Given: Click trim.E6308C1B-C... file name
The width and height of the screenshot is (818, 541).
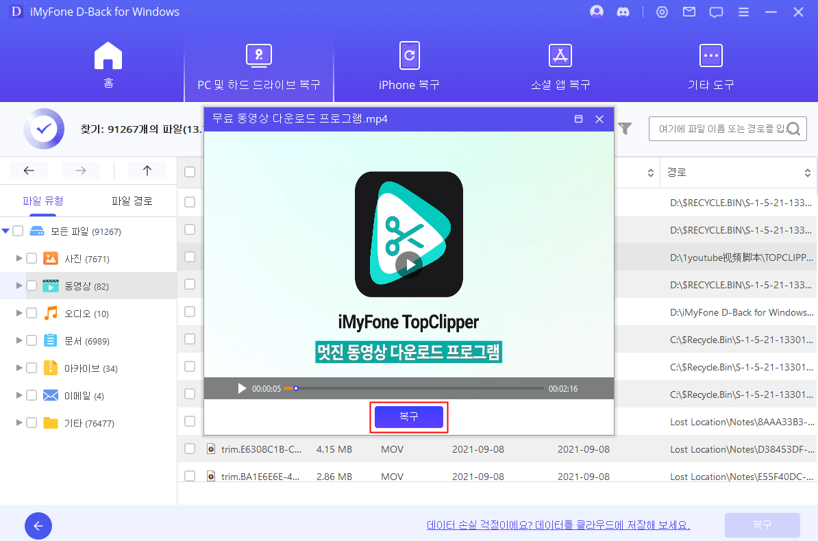Looking at the screenshot, I should click(x=261, y=449).
